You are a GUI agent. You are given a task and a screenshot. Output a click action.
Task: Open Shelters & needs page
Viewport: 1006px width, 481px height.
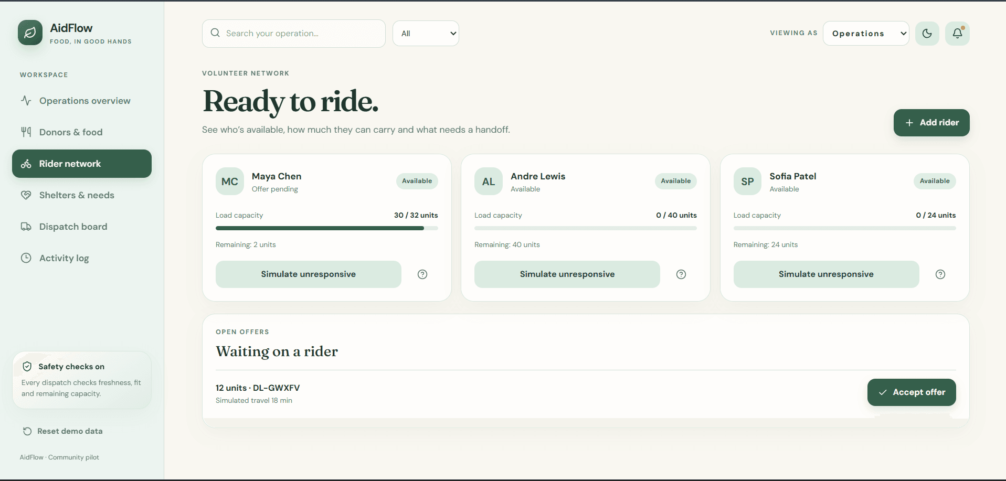coord(82,195)
